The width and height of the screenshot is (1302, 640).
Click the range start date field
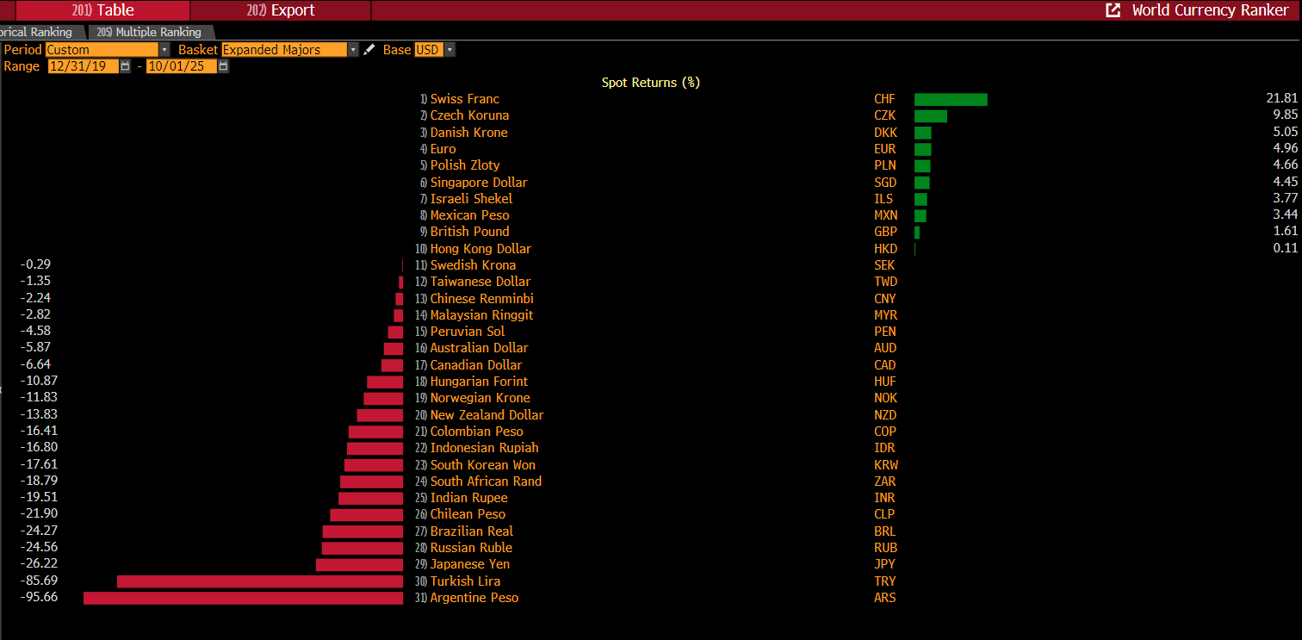(83, 66)
